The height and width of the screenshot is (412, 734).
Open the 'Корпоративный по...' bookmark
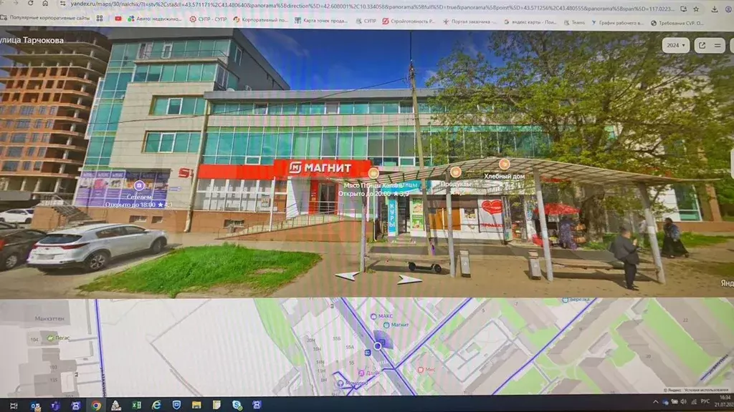(x=260, y=19)
